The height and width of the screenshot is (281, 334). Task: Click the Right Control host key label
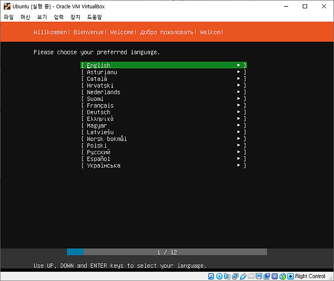(310, 276)
